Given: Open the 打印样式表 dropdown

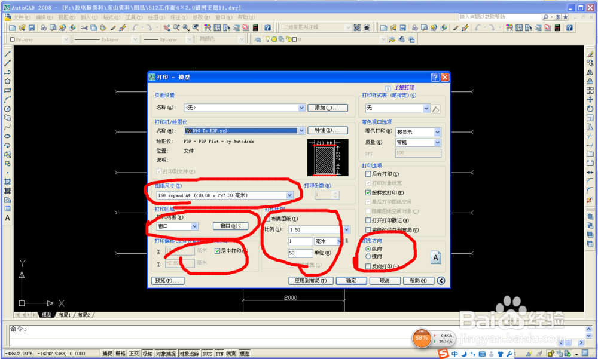Looking at the screenshot, I should coord(426,109).
